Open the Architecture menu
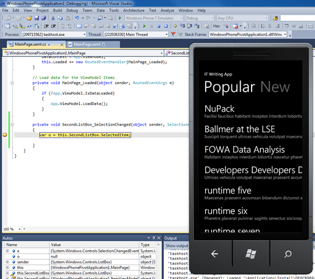The width and height of the screenshot is (315, 279). click(134, 10)
